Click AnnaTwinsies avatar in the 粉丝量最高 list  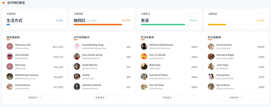click(211, 46)
